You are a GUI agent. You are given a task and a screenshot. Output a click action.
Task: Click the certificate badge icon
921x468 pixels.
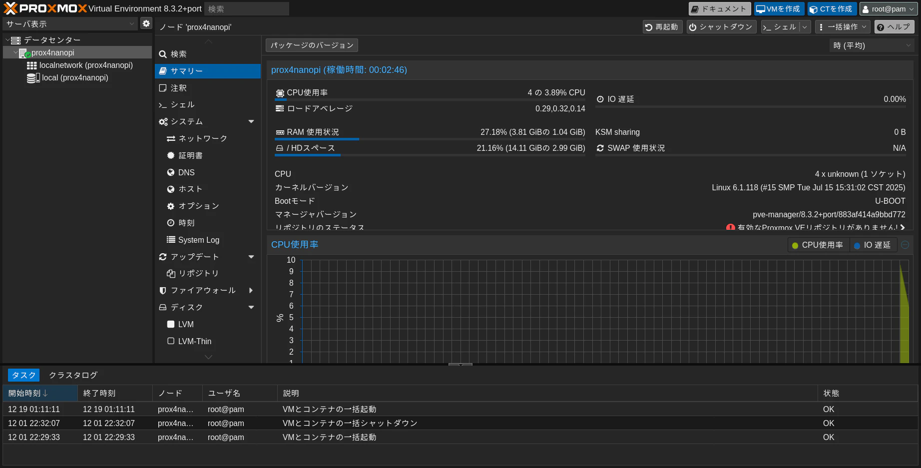coord(171,155)
